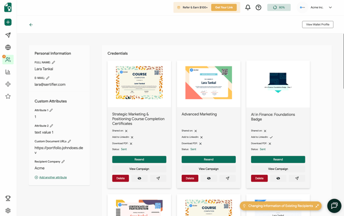Edit the E-mail pencil icon
This screenshot has height=216, width=344.
(48, 78)
